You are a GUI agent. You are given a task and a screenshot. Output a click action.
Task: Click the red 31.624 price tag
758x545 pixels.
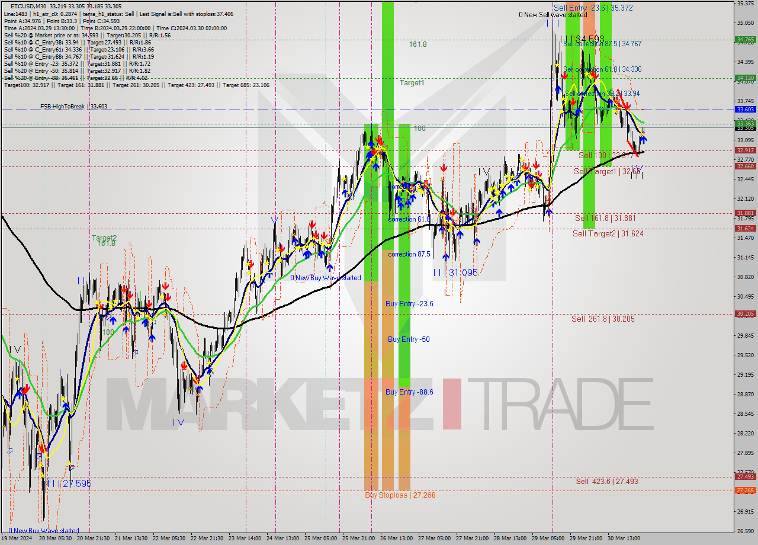[x=745, y=229]
